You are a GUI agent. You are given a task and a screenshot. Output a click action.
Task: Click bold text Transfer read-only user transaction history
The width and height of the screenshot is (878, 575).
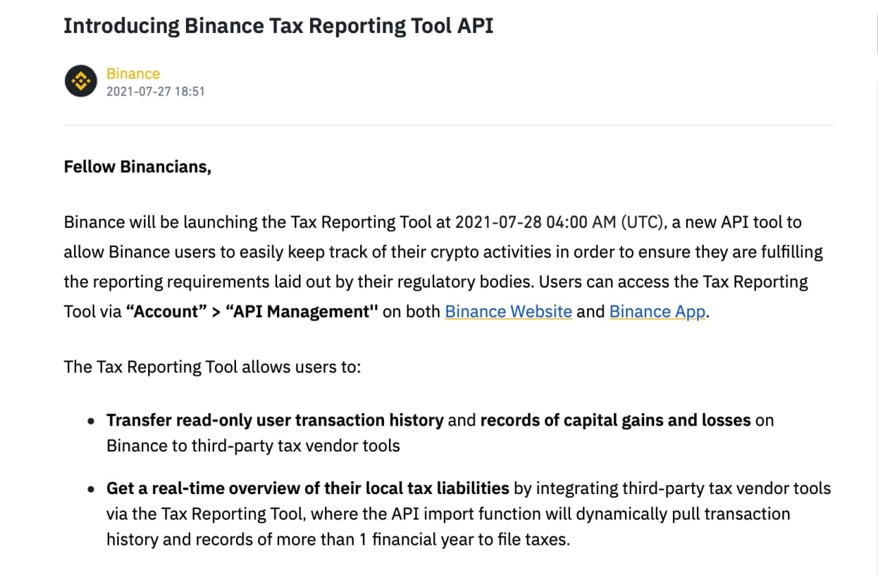tap(275, 420)
